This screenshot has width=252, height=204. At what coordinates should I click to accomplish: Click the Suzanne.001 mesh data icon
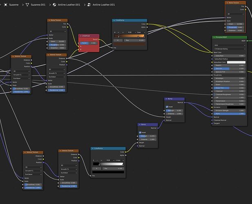pyautogui.click(x=27, y=4)
